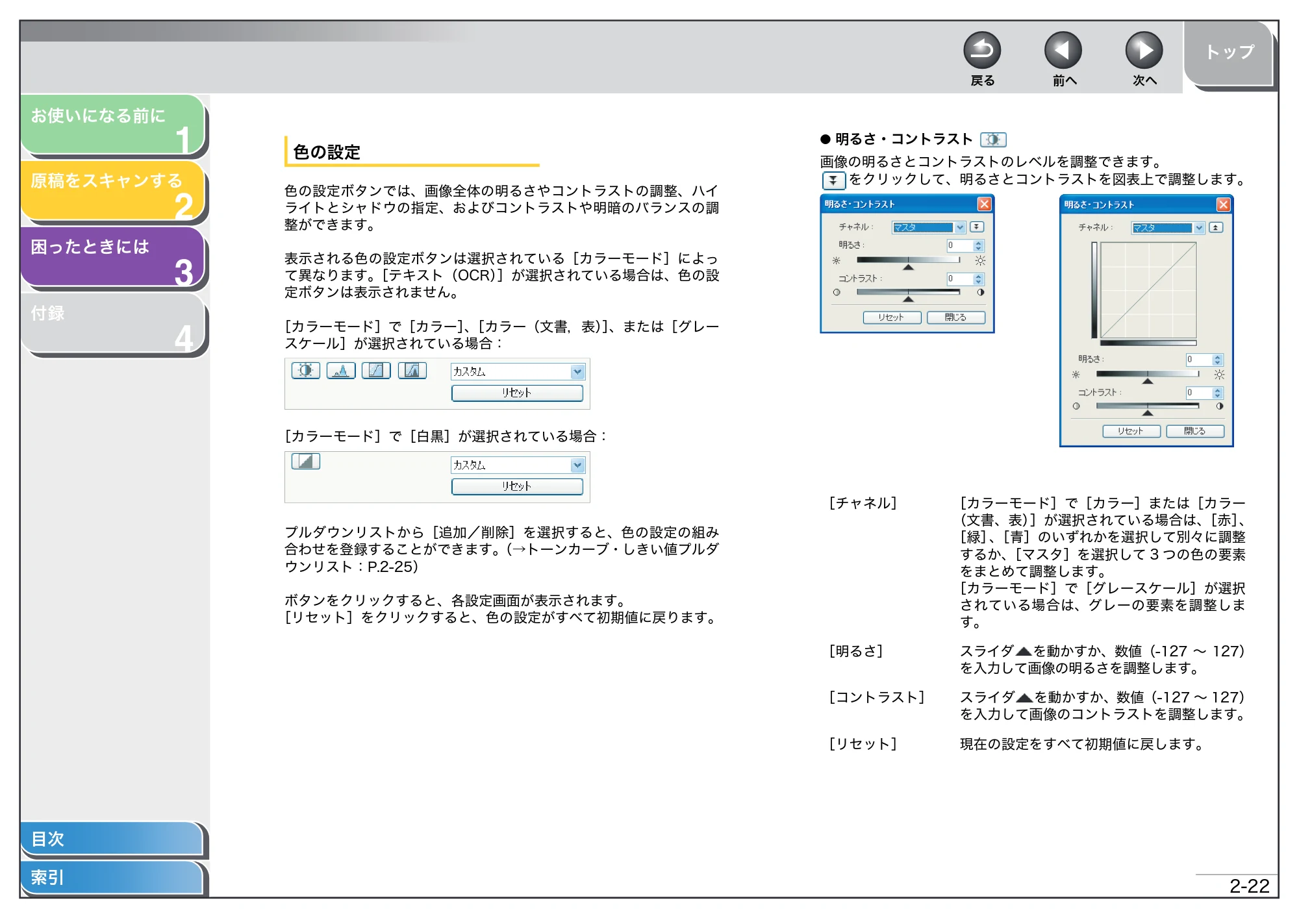
Task: Open the Tone Curve settings button
Action: tap(376, 371)
